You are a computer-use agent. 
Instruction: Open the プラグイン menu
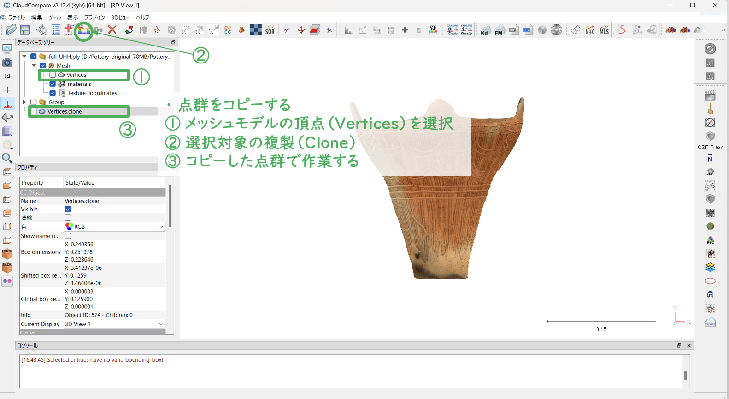pos(94,17)
